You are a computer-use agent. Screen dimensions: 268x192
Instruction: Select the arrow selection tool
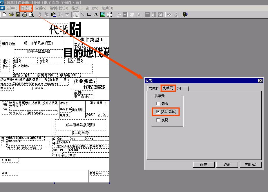point(76,14)
